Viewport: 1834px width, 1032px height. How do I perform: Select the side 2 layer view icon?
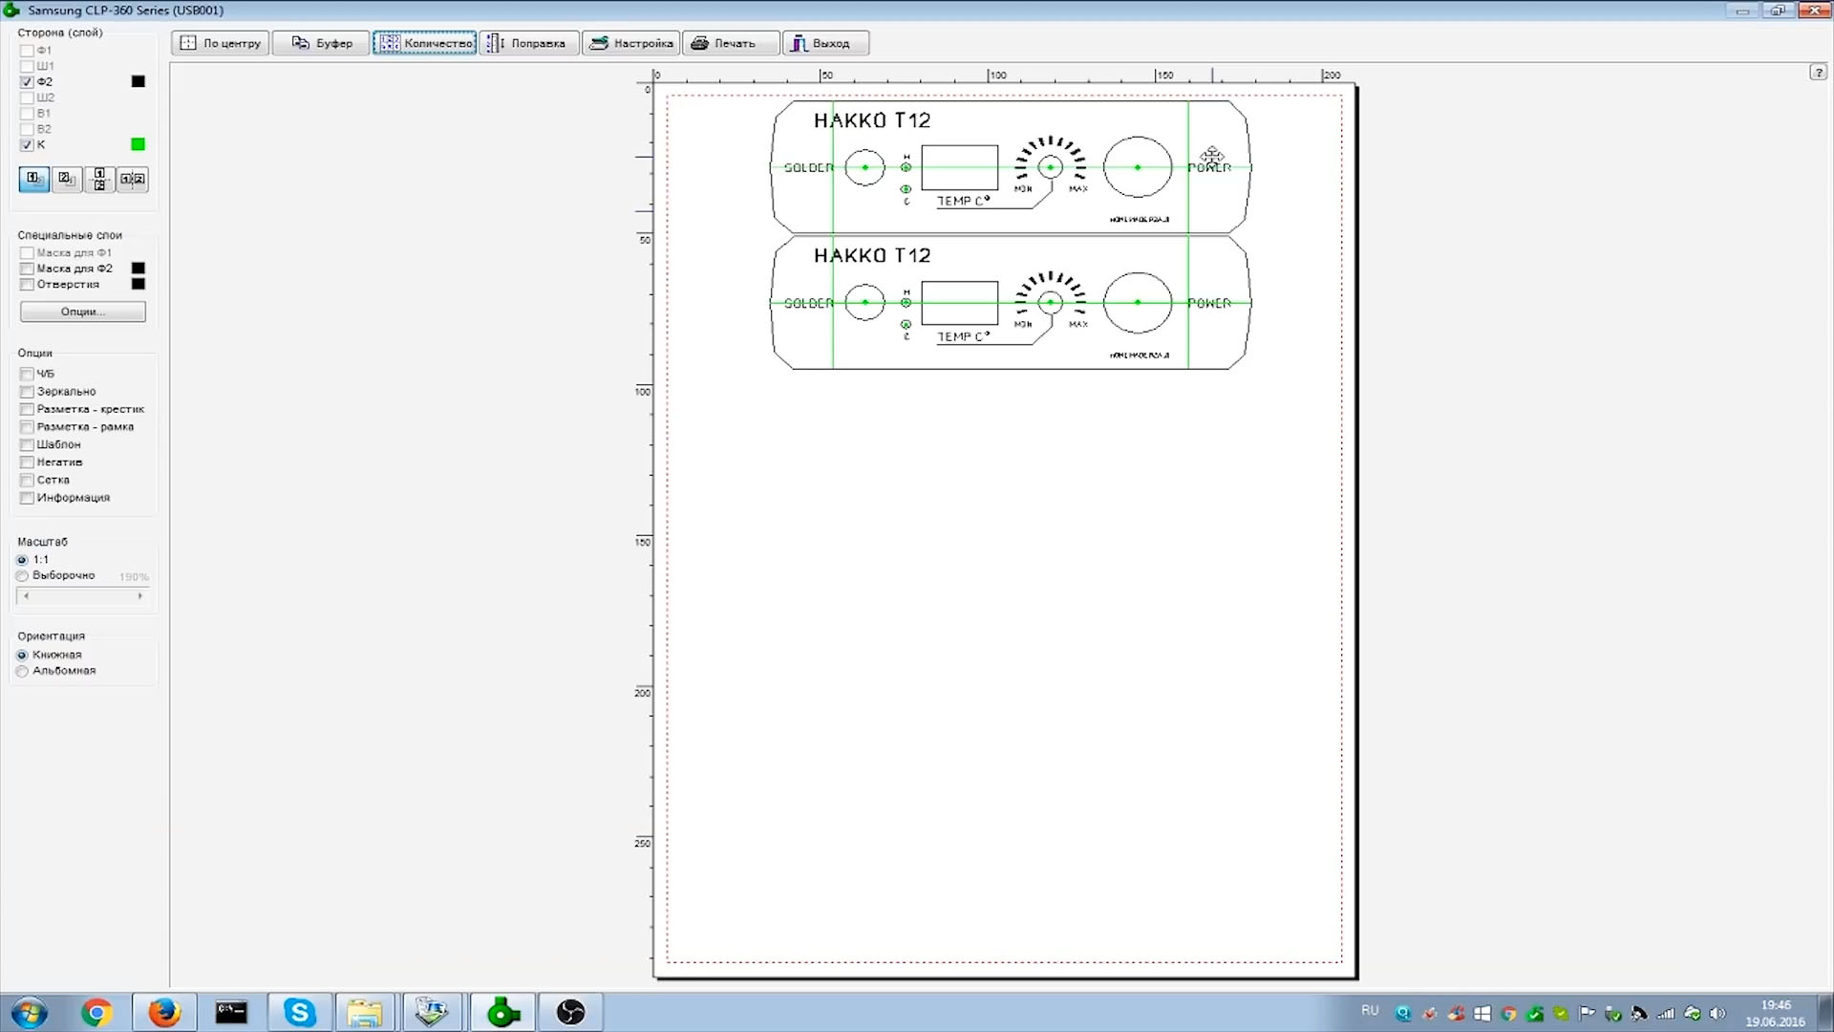(x=67, y=179)
